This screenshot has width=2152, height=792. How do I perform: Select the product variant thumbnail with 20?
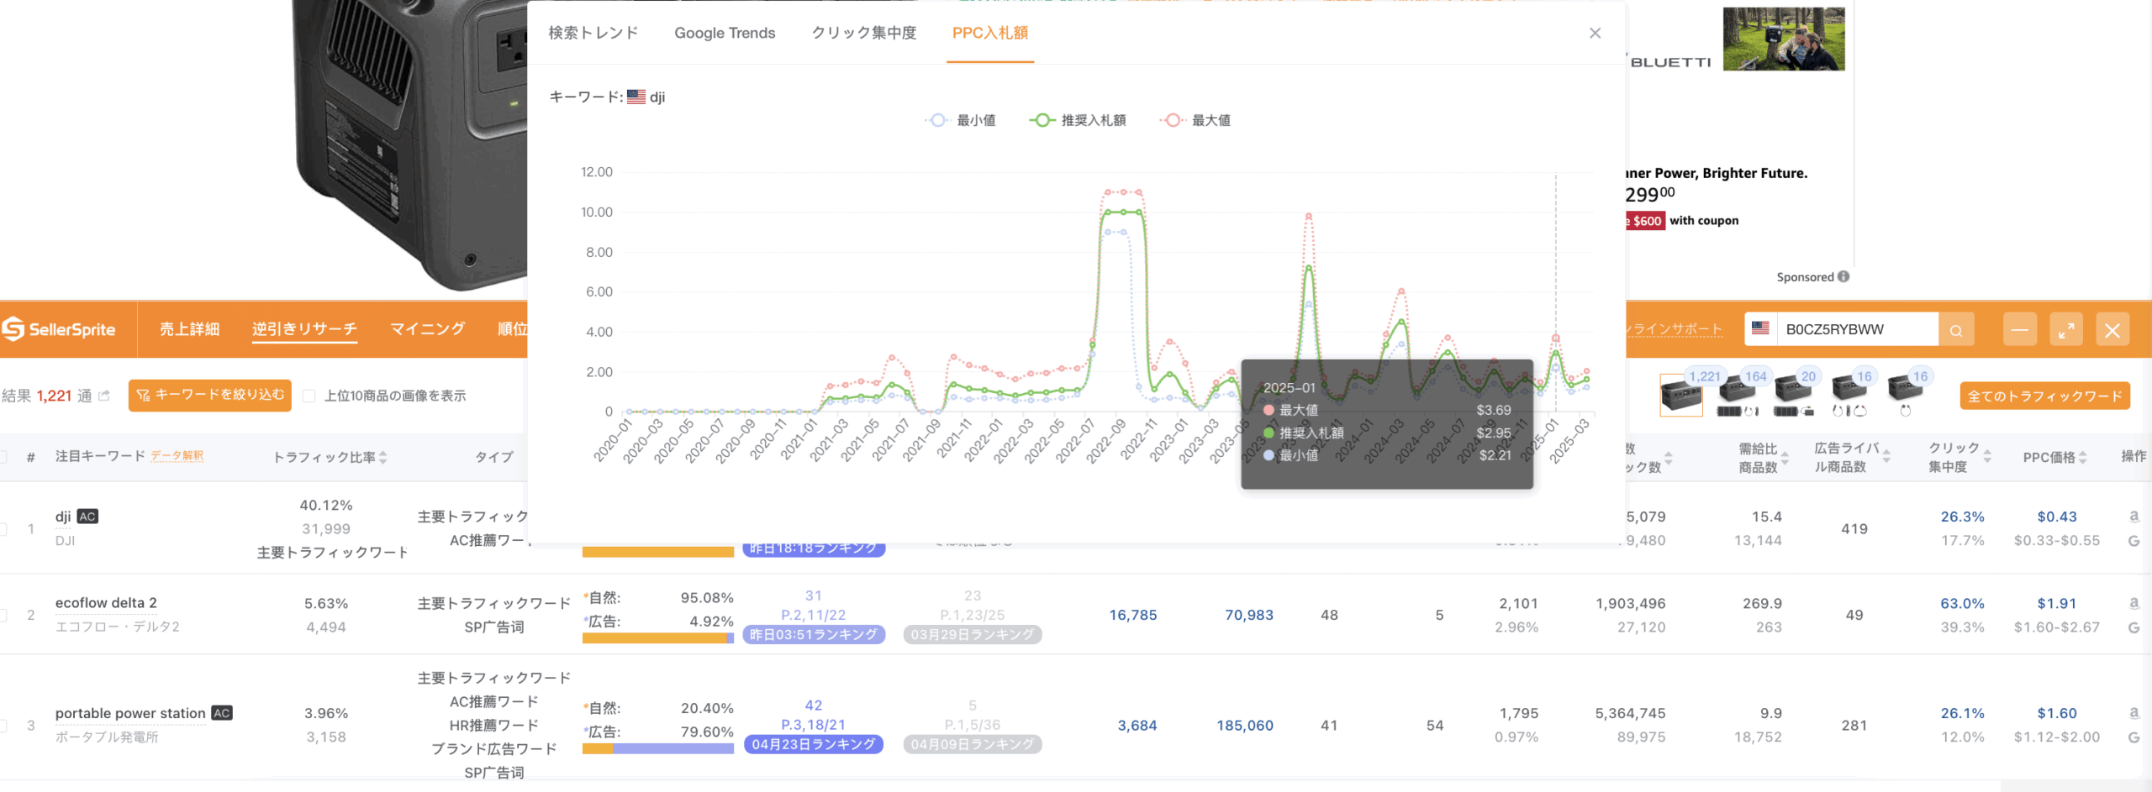[1794, 394]
